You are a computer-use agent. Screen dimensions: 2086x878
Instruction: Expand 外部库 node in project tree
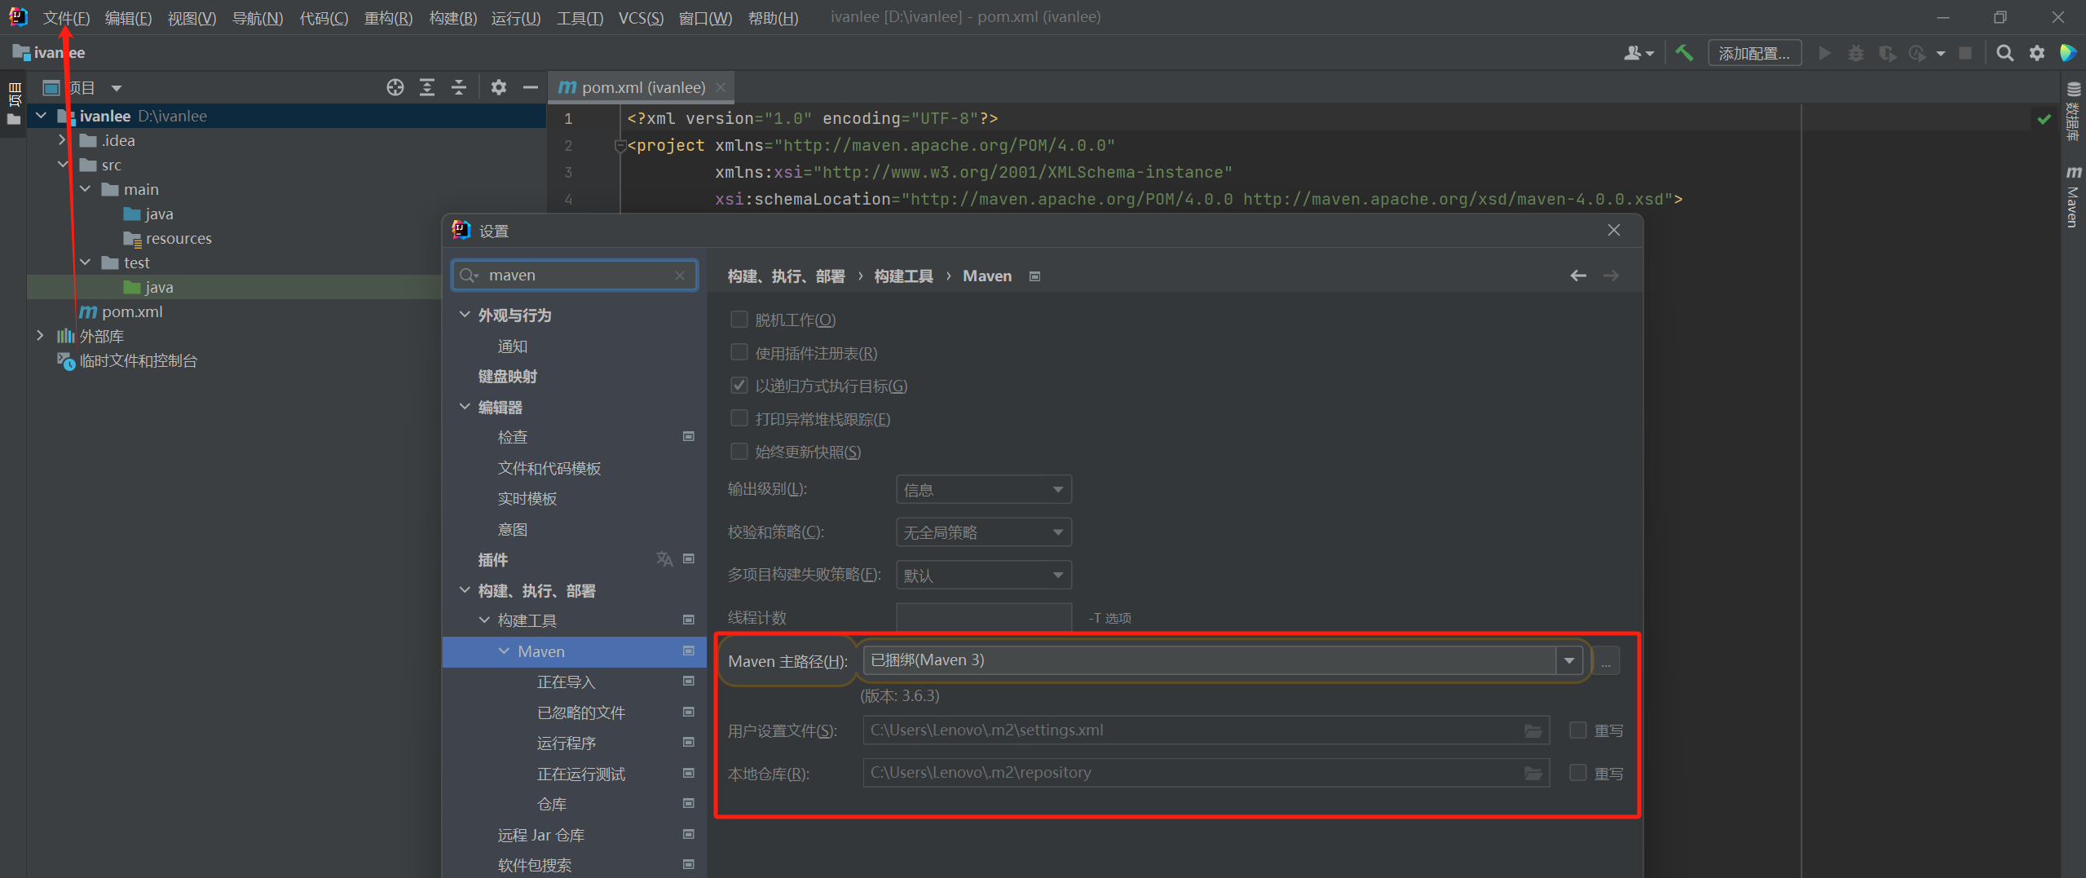point(40,336)
